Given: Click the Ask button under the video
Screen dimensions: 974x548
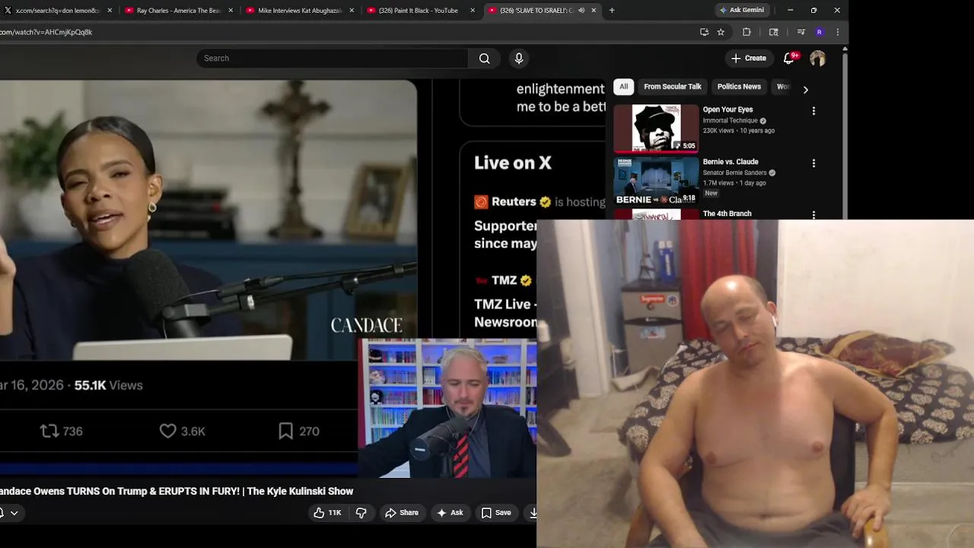Looking at the screenshot, I should tap(450, 513).
